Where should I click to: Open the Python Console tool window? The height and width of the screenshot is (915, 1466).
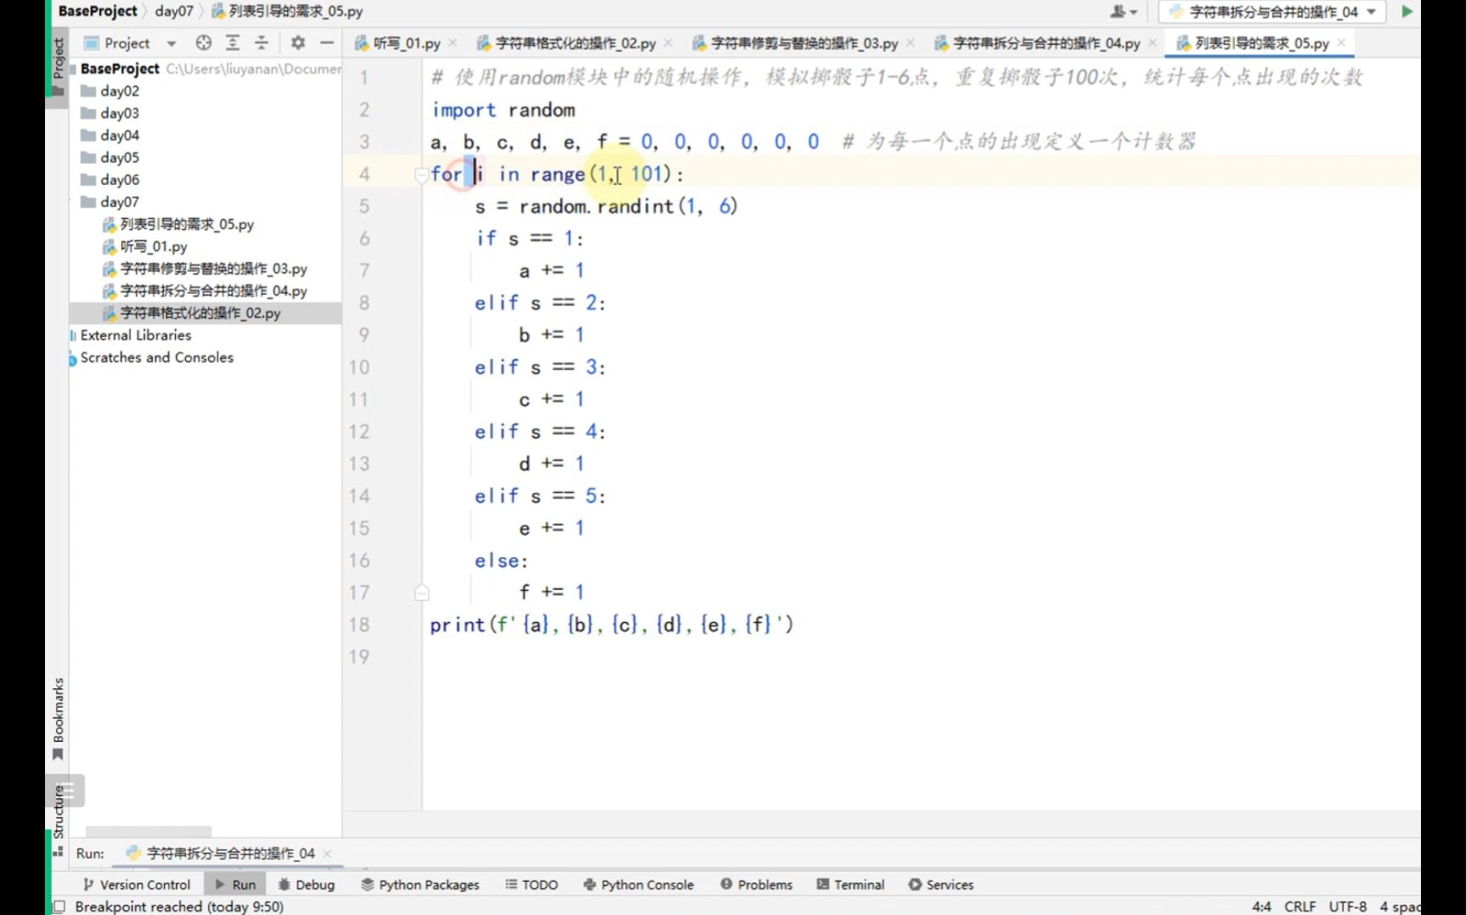coord(638,884)
